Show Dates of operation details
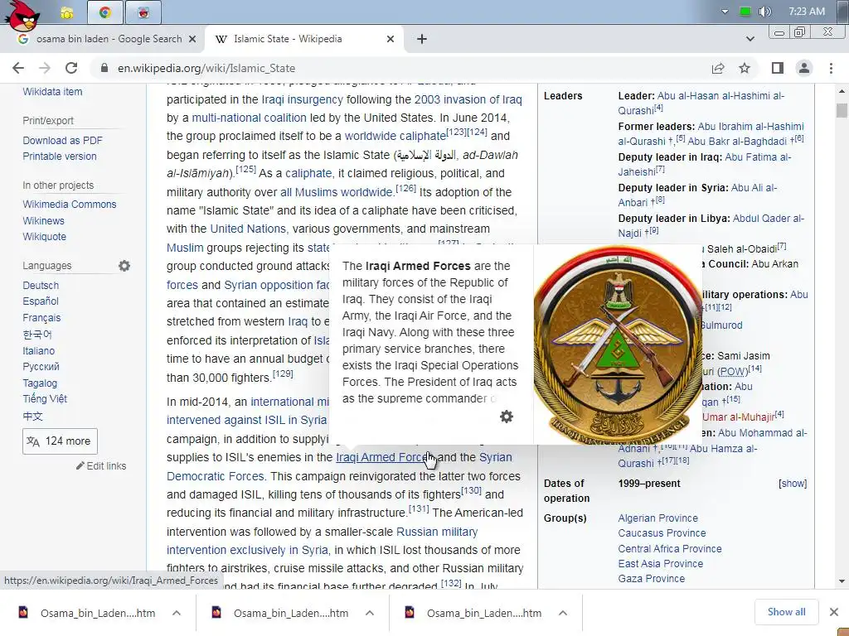The width and height of the screenshot is (849, 636). (x=793, y=484)
